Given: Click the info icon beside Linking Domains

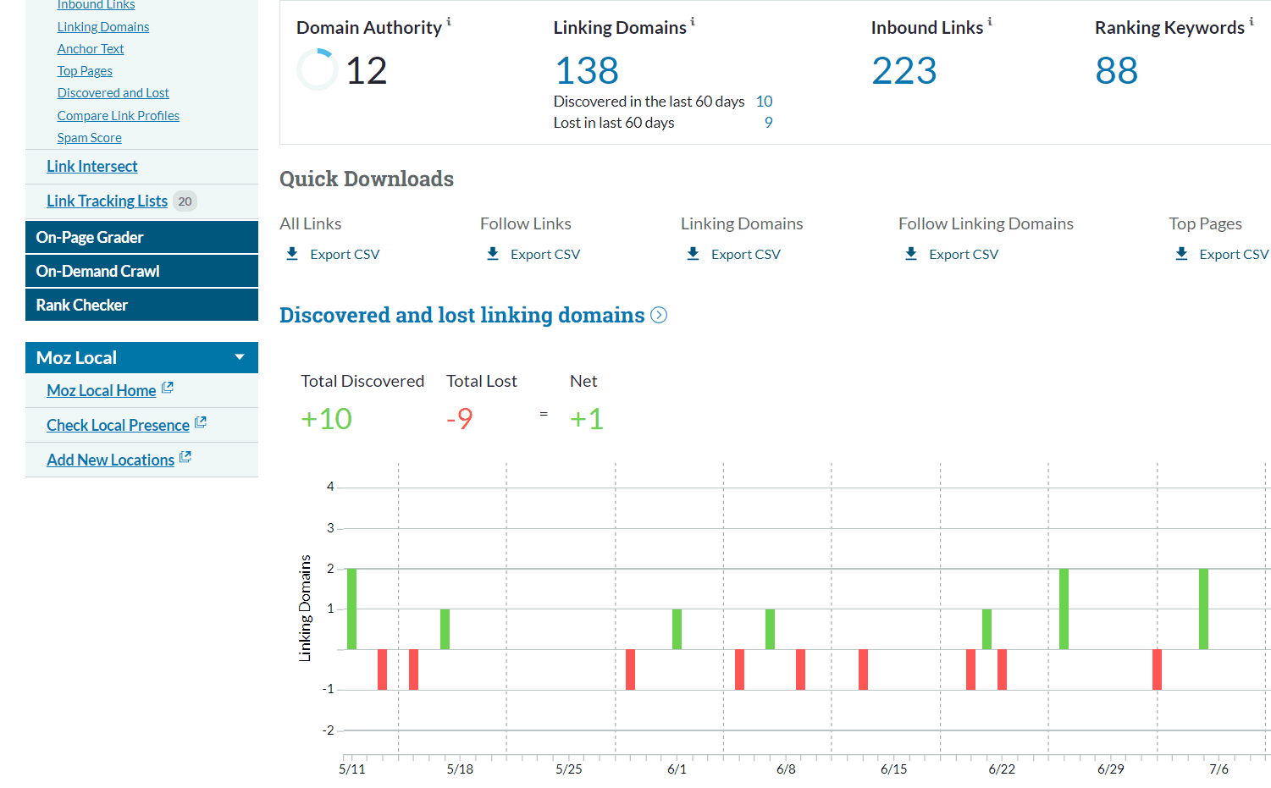Looking at the screenshot, I should [x=694, y=21].
